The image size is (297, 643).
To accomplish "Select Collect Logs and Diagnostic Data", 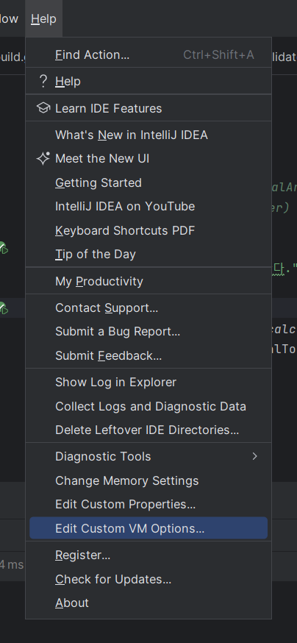I will pyautogui.click(x=148, y=406).
